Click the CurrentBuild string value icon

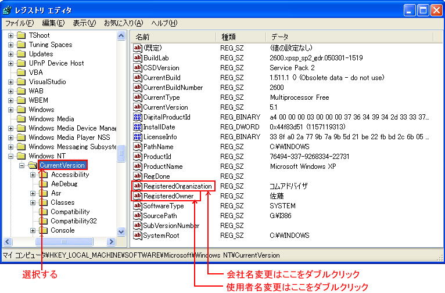click(138, 78)
